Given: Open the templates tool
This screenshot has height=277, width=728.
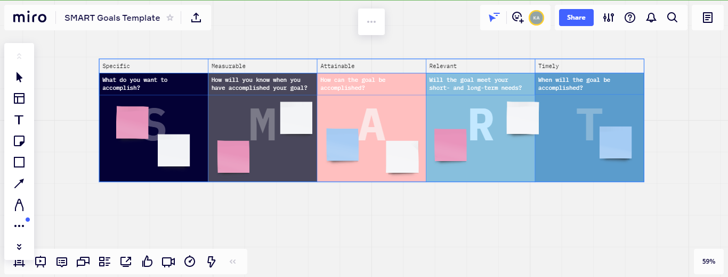Looking at the screenshot, I should click(19, 98).
